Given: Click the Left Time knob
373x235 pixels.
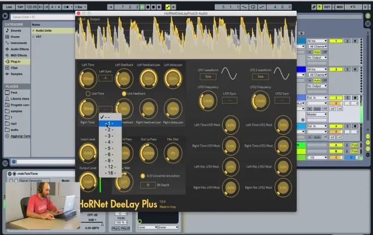Looking at the screenshot, I should (88, 78).
